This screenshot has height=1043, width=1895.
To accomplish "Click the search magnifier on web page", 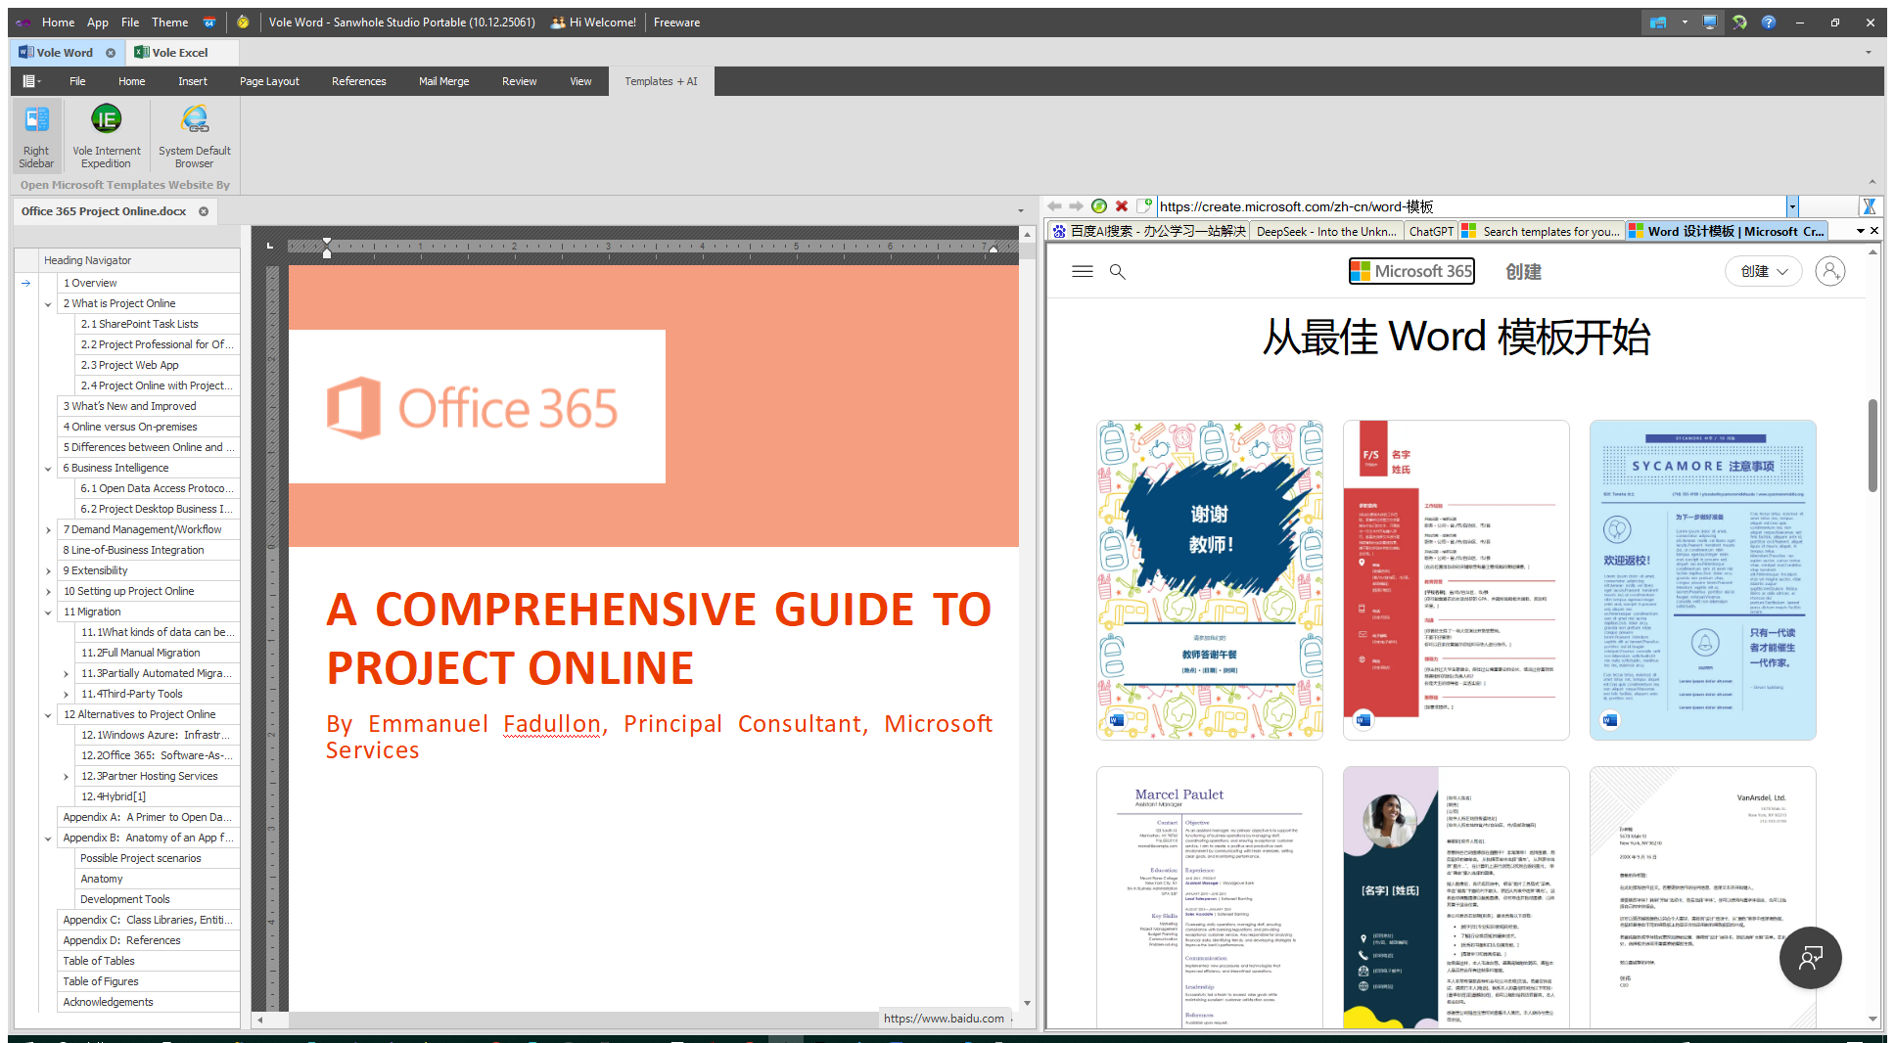I will click(1118, 272).
